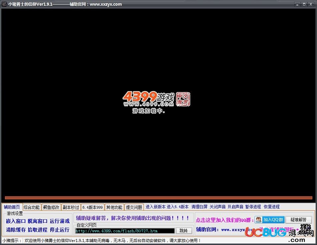
Task: Maximize the assistant window
Action: (x=304, y=4)
